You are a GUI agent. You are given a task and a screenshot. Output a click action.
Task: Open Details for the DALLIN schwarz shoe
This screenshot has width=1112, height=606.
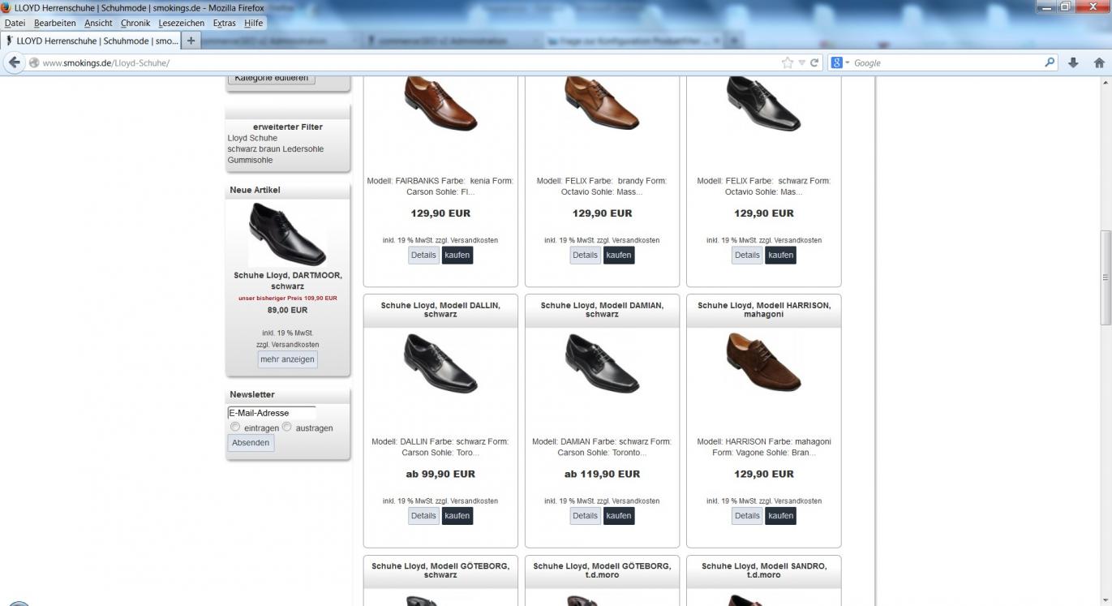(x=423, y=516)
